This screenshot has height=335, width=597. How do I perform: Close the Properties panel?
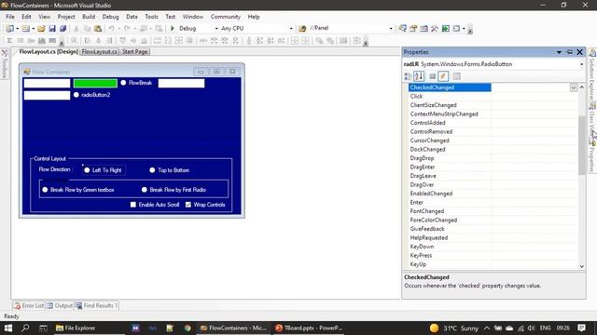pyautogui.click(x=579, y=52)
